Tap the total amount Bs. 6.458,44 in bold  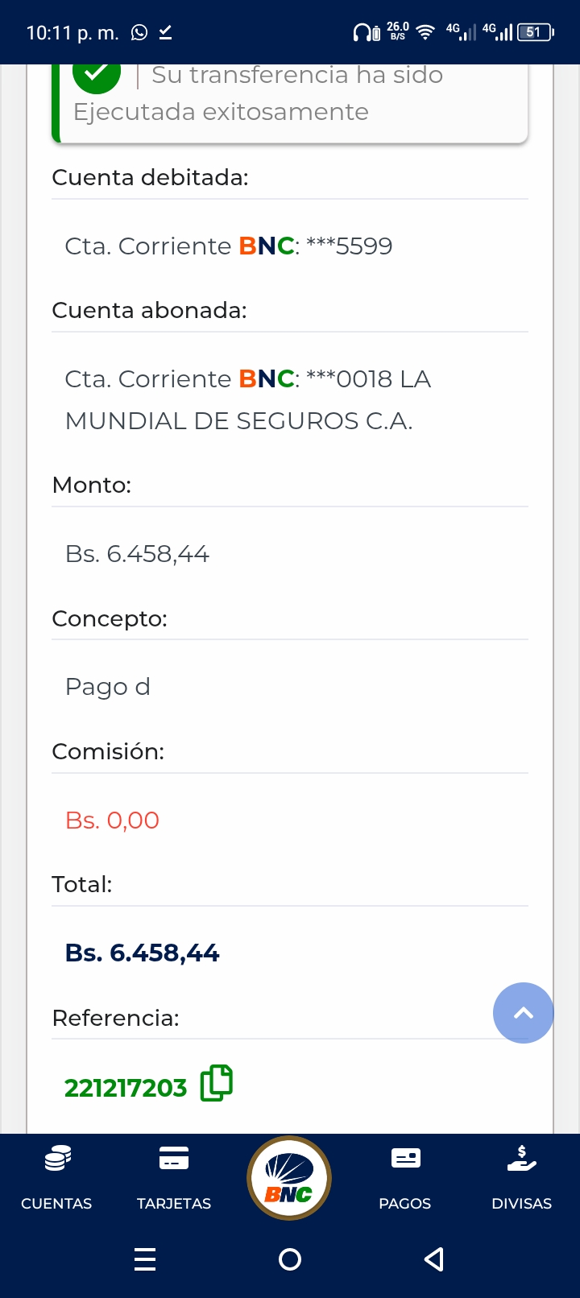(x=143, y=953)
